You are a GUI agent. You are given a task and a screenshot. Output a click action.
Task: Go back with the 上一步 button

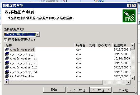(78, 90)
